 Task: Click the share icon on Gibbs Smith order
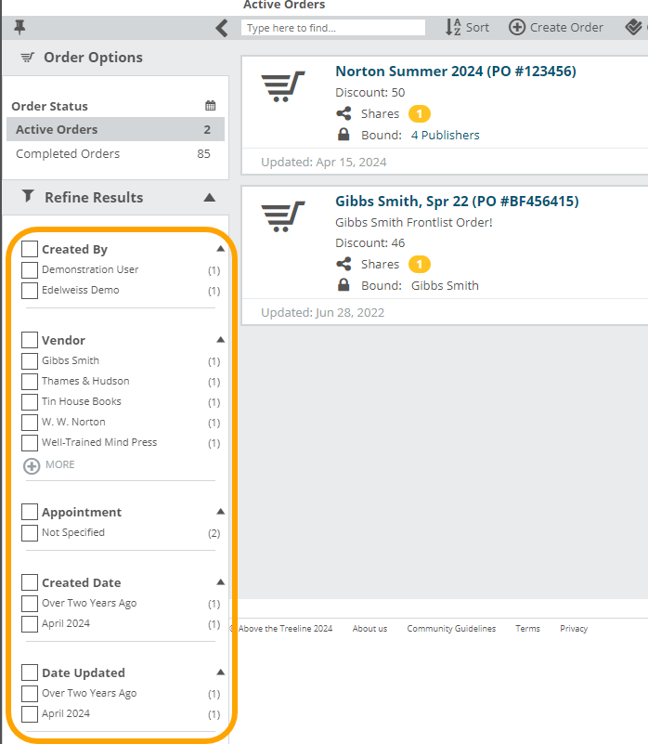344,265
